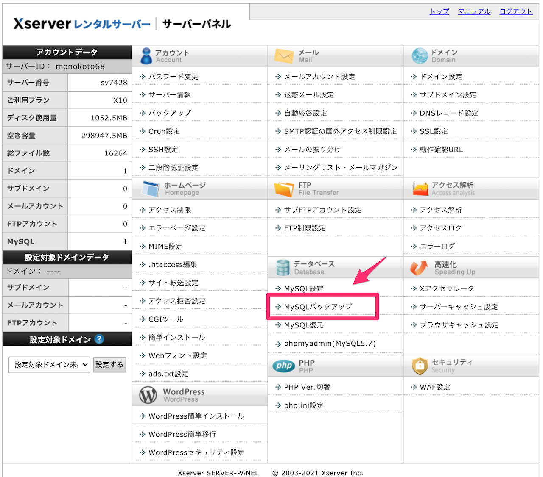Click the Speeding Up arrow icon
The width and height of the screenshot is (543, 477).
click(x=419, y=267)
